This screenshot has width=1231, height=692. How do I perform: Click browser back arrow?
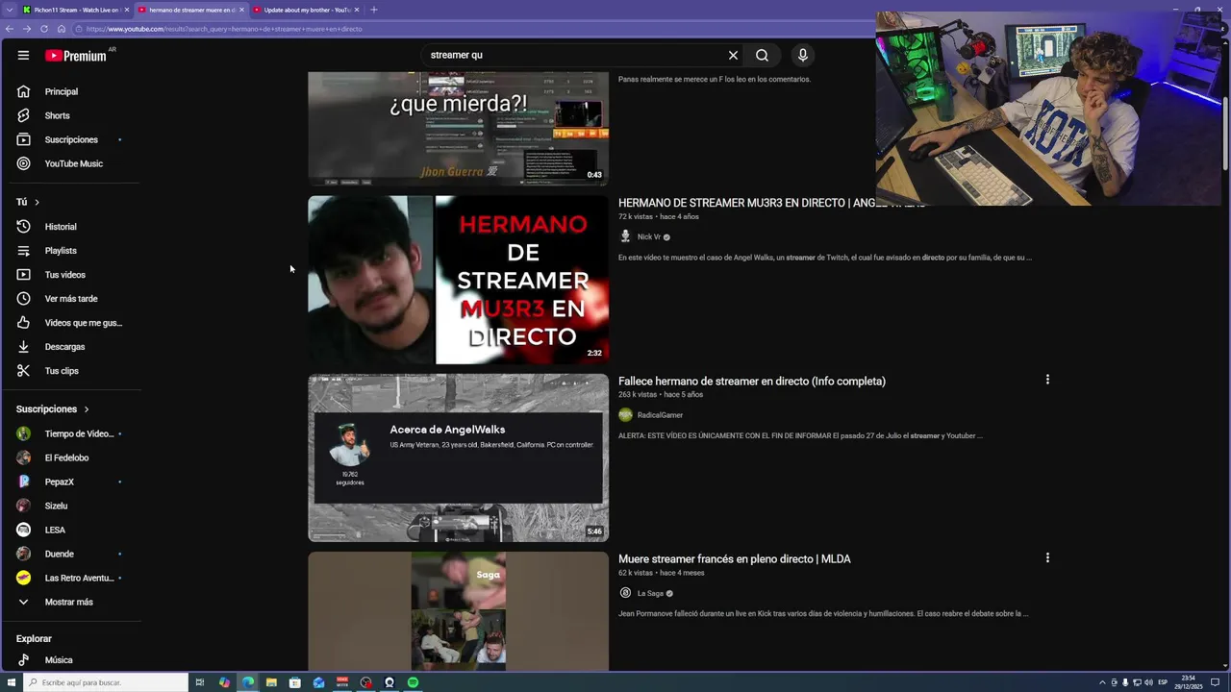[10, 29]
